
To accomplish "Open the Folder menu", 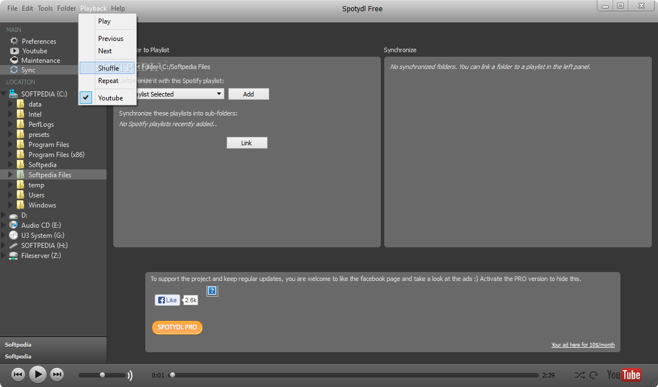I will click(x=66, y=8).
